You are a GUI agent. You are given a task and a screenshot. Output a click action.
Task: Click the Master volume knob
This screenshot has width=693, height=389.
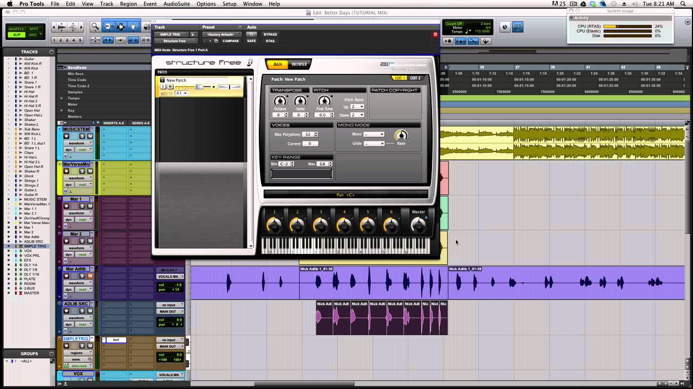[418, 225]
